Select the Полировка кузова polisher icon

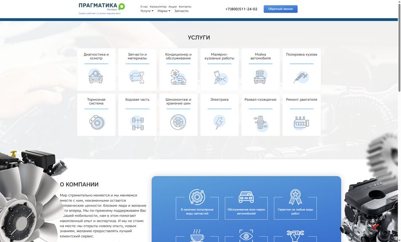pos(302,77)
